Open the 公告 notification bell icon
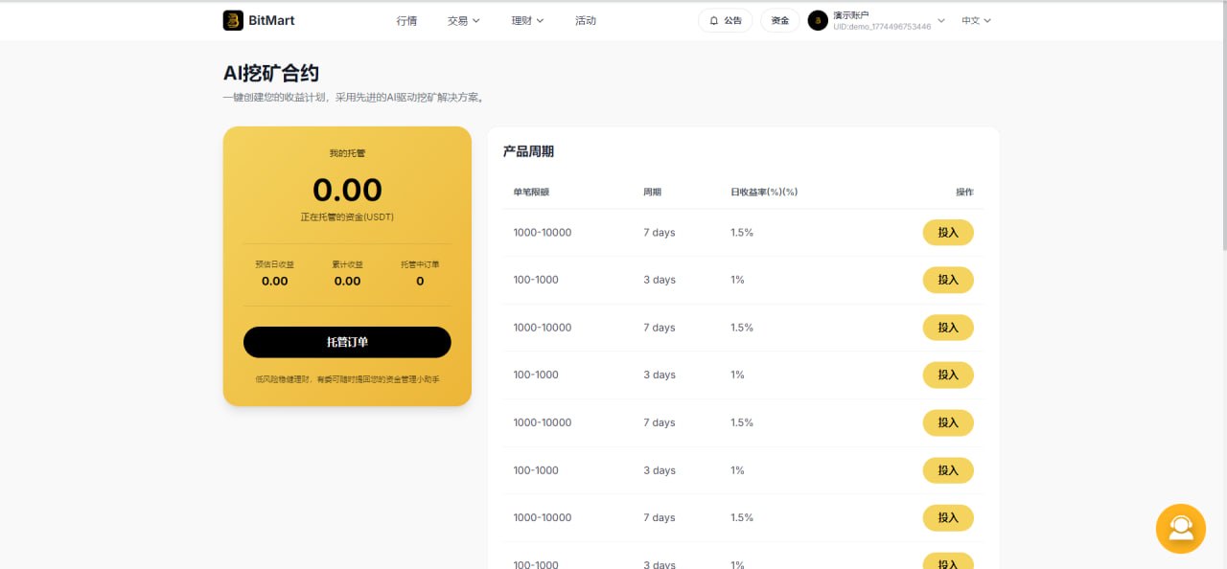 coord(725,20)
